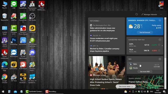Open the Mail app from taskbar
This screenshot has width=168, height=94.
[x=15, y=92]
